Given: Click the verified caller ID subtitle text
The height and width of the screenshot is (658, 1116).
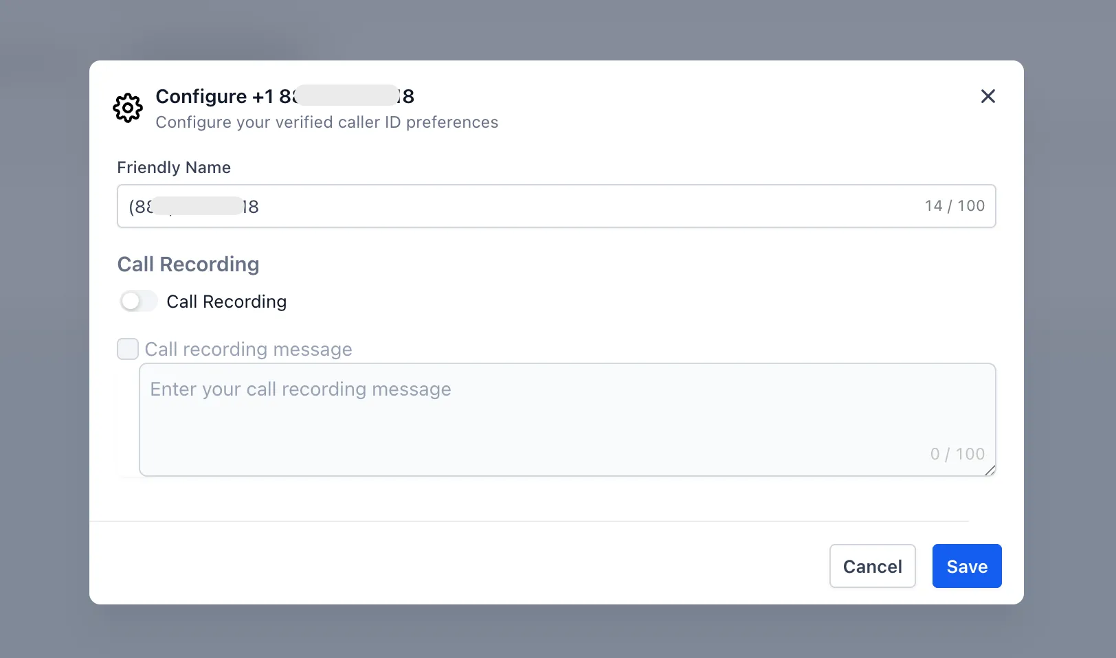Looking at the screenshot, I should [x=327, y=122].
